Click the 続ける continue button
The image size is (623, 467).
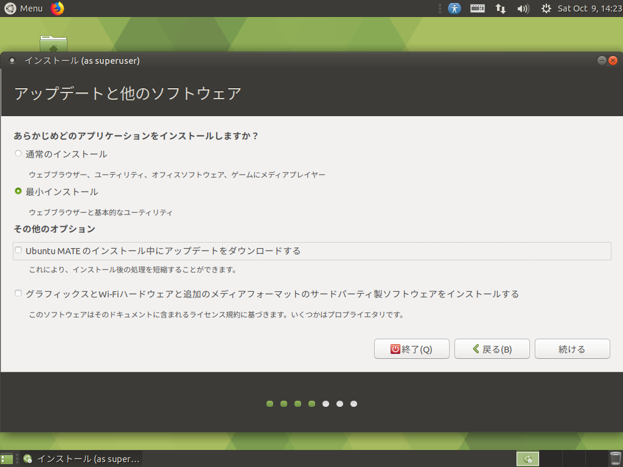coord(572,348)
